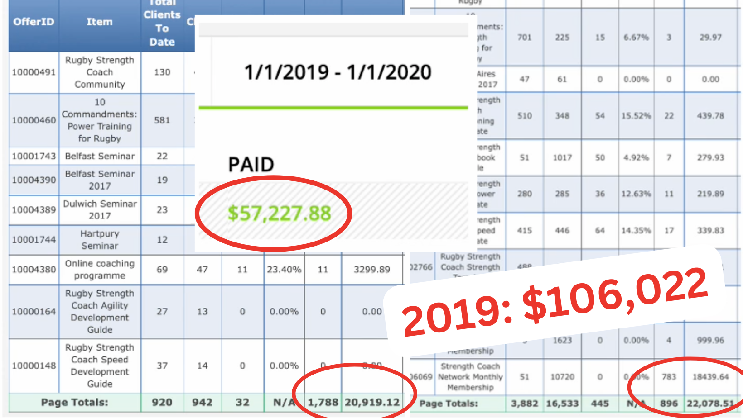Open offer ID 10000460

(34, 120)
